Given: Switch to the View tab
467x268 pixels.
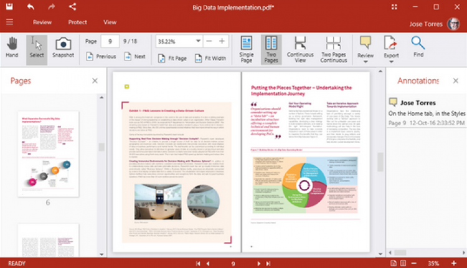Looking at the screenshot, I should [110, 22].
